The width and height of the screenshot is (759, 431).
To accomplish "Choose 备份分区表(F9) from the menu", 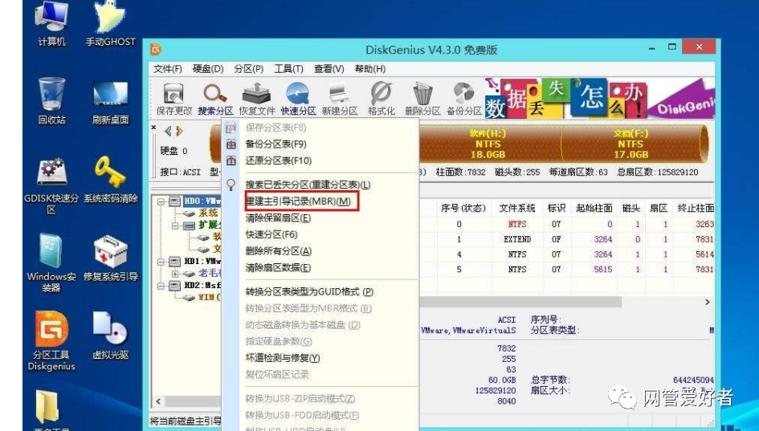I will [276, 144].
